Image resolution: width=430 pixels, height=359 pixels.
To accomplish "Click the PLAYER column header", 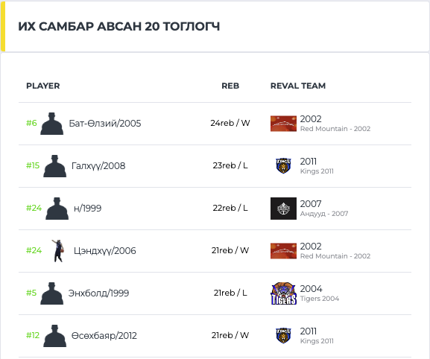I will coord(42,86).
